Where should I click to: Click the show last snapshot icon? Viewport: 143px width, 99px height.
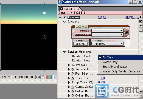click(x=43, y=77)
